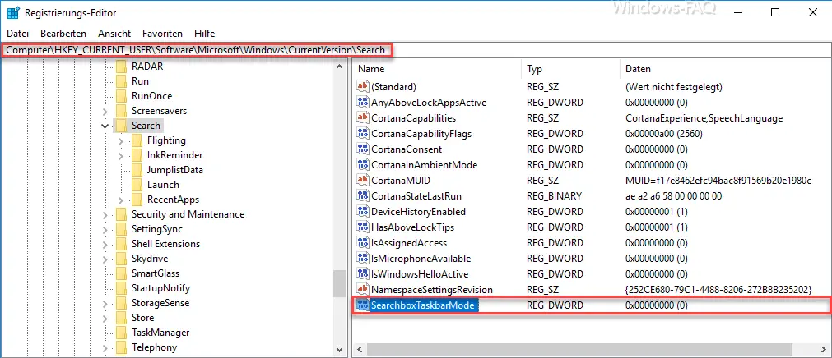Click the IsAssignedAccess DWORD icon
The width and height of the screenshot is (832, 358).
tap(363, 242)
